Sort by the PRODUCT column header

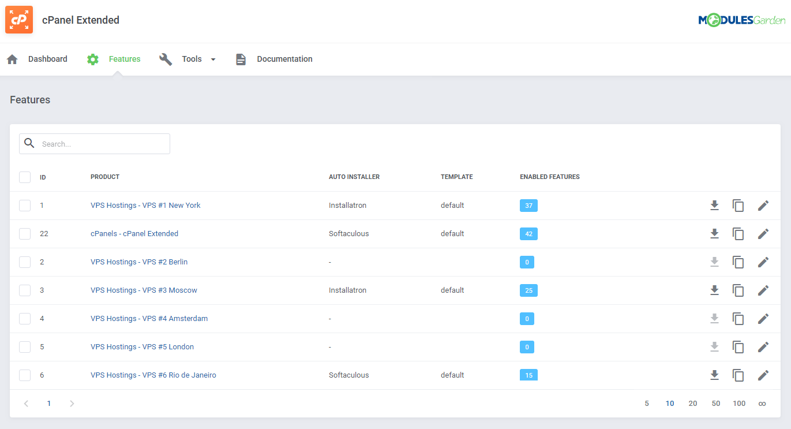coord(105,177)
